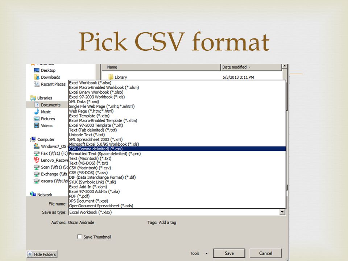Open the Tools dropdown menu

[199, 253]
